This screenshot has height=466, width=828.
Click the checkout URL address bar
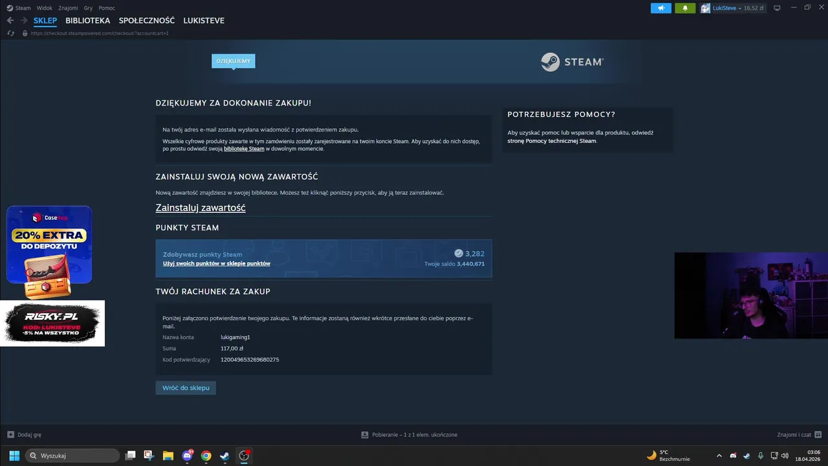(x=100, y=33)
